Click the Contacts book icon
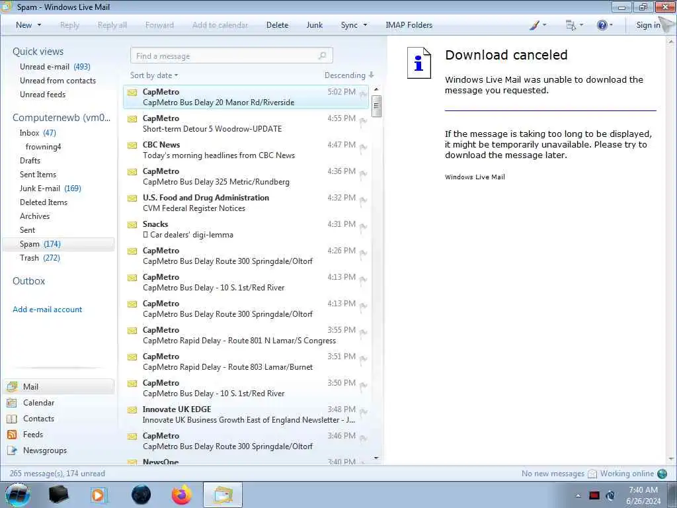Viewport: 677px width, 508px height. click(x=12, y=419)
